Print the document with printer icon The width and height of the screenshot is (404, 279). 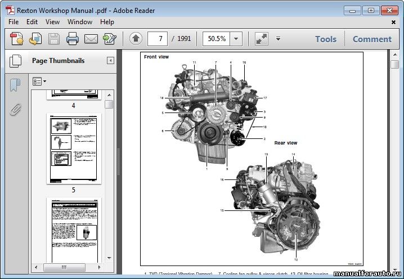(x=73, y=39)
